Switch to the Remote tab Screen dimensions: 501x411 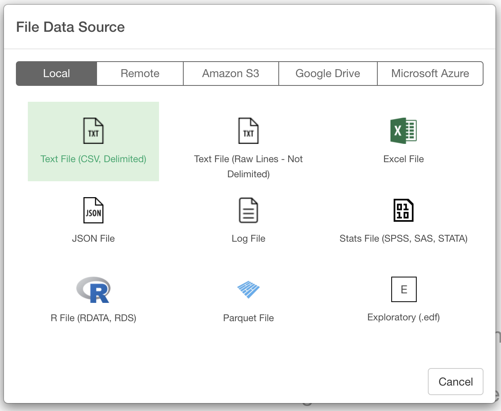pyautogui.click(x=140, y=73)
